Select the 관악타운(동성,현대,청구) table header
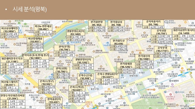 point(35,57)
